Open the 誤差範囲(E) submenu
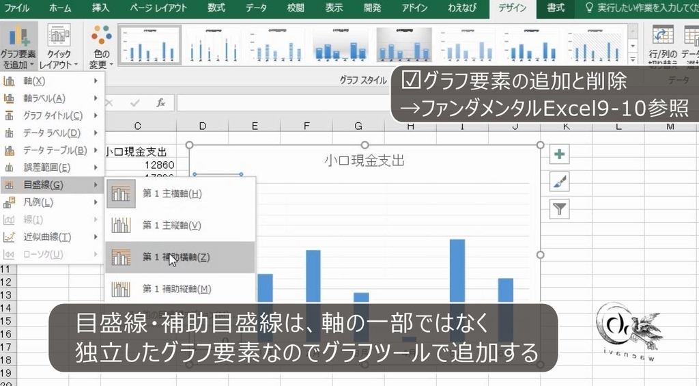 click(52, 168)
